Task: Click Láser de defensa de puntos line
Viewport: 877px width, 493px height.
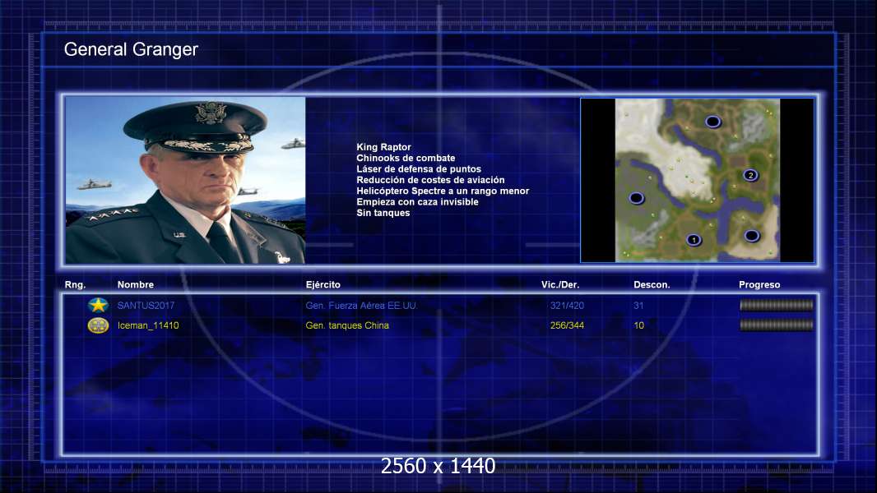Action: tap(419, 168)
